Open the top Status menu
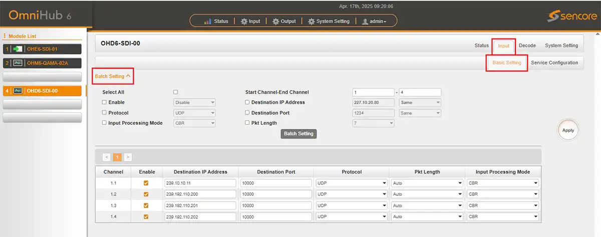The width and height of the screenshot is (601, 237). coord(216,21)
